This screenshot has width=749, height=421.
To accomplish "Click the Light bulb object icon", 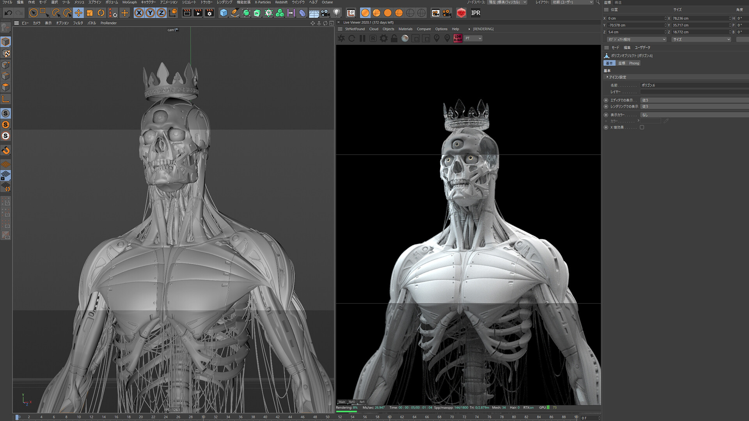I will click(337, 13).
